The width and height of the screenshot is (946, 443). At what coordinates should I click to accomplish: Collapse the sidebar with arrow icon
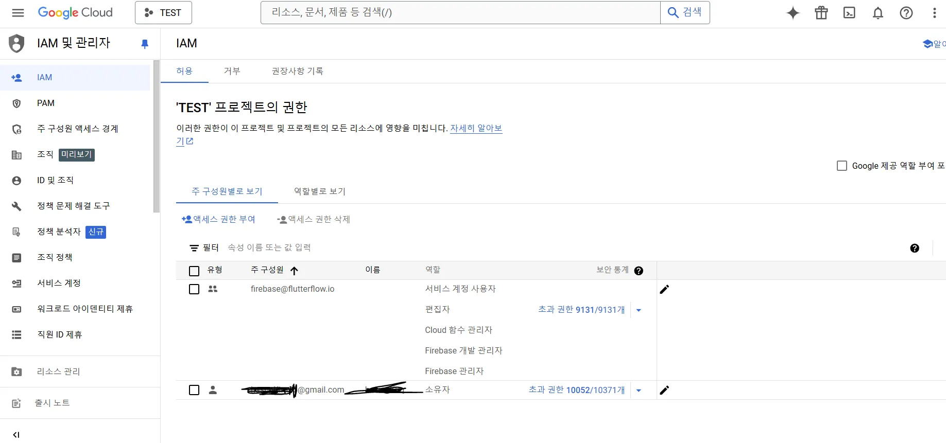(x=16, y=435)
